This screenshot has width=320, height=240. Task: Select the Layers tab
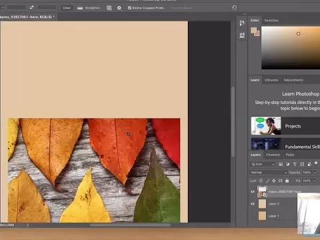pyautogui.click(x=255, y=155)
